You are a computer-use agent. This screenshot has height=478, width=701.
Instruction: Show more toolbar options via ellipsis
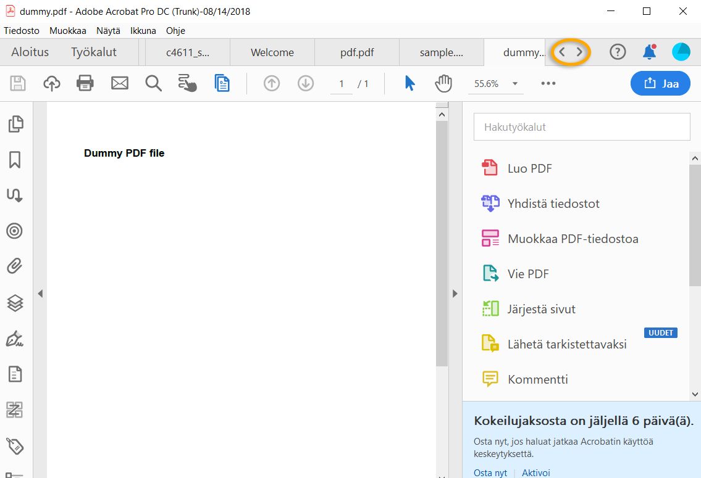pos(548,83)
